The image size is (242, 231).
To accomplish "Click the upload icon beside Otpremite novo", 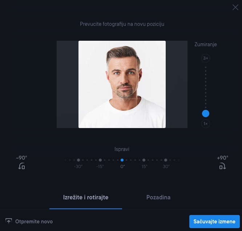I will coord(9,221).
